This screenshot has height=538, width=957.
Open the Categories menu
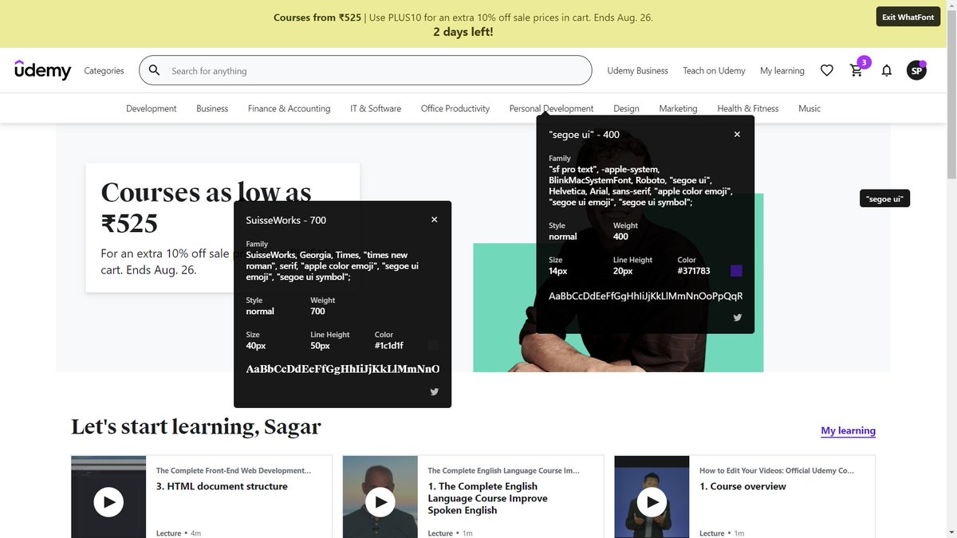(104, 71)
